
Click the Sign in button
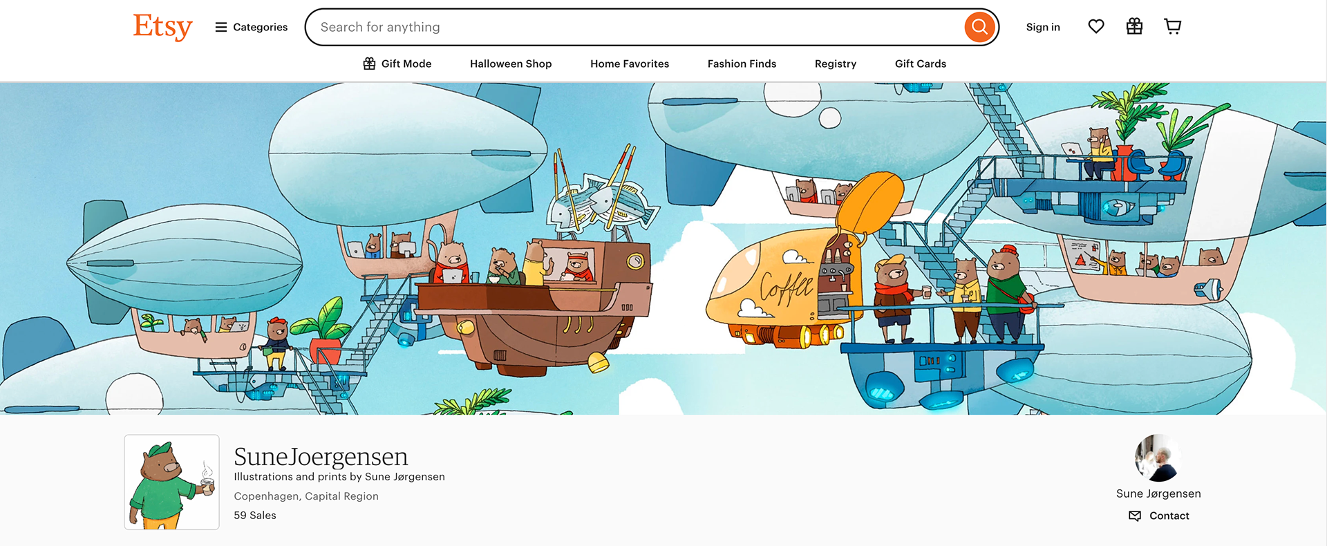point(1042,27)
